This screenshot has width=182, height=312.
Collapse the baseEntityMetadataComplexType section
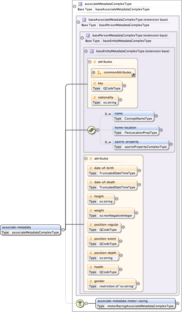pyautogui.click(x=86, y=51)
